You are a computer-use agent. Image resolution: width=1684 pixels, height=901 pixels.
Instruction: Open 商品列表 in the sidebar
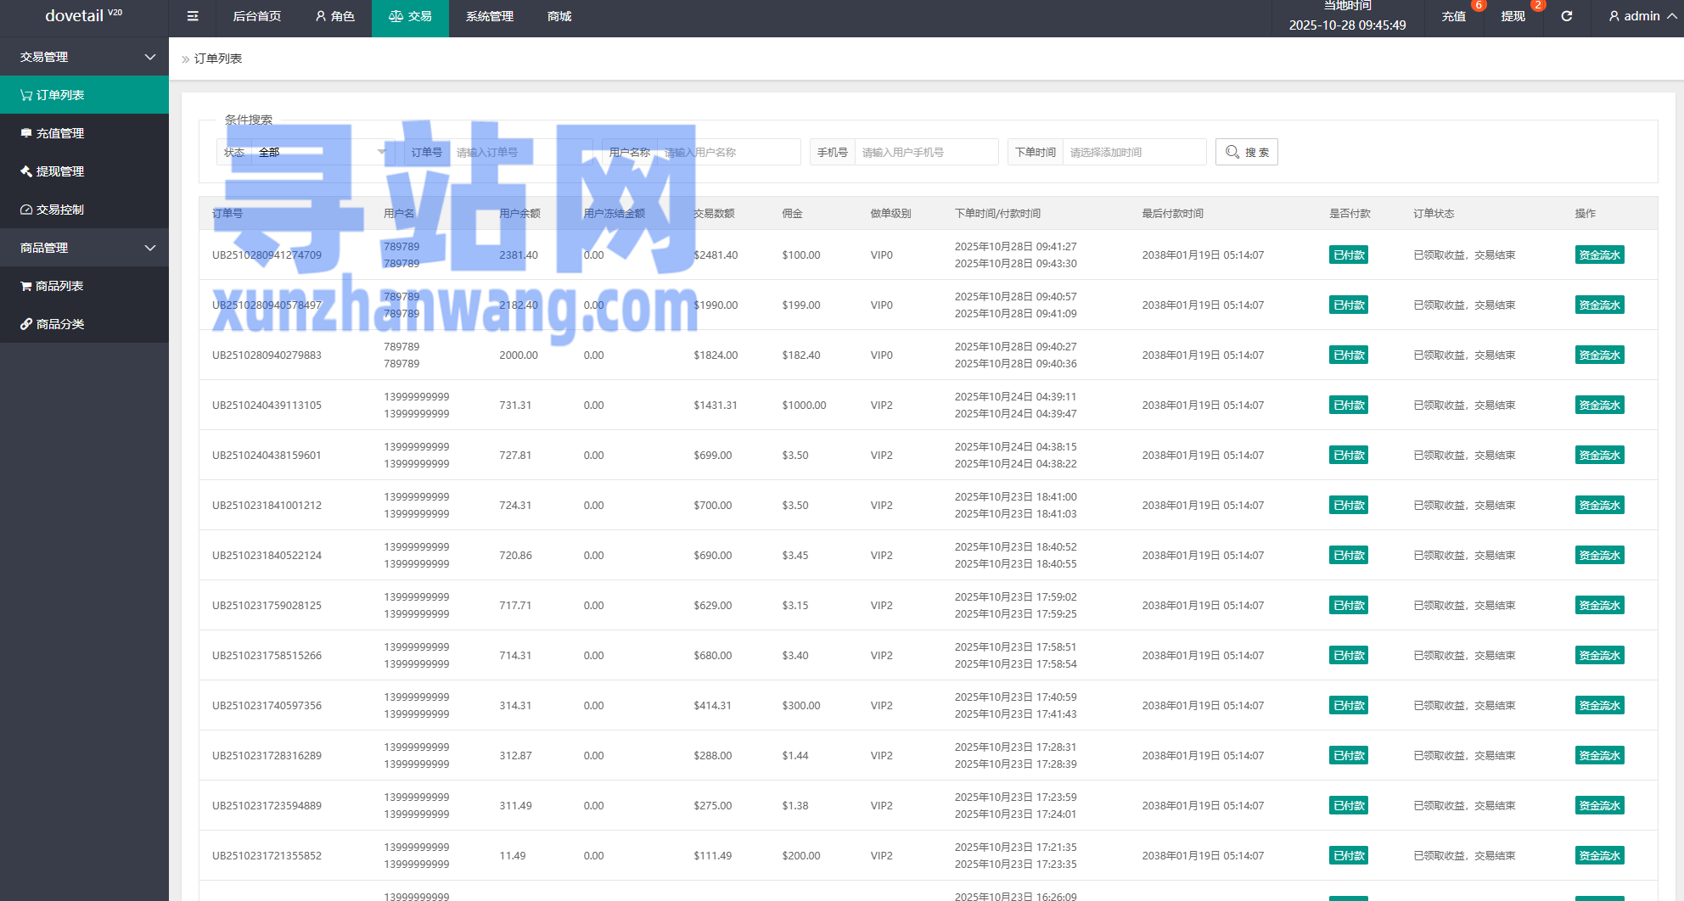pos(59,286)
